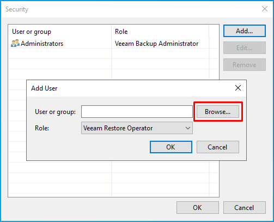Viewport: 274px width, 222px height.
Task: Click OK at the bottom of the Security window
Action: pyautogui.click(x=197, y=207)
